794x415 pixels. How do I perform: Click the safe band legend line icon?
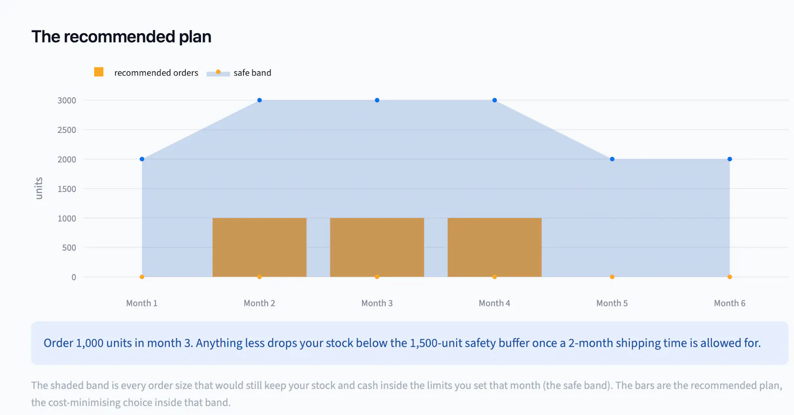[x=218, y=73]
